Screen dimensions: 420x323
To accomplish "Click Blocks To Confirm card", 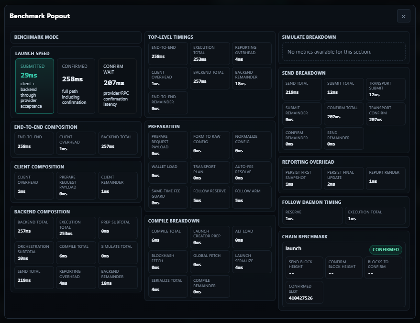I will tap(383, 267).
